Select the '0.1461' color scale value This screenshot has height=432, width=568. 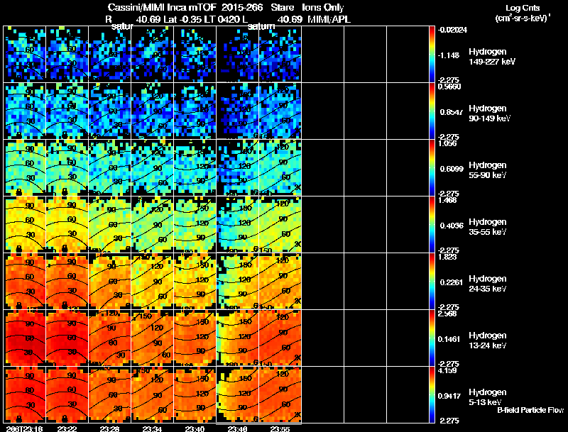(x=450, y=339)
